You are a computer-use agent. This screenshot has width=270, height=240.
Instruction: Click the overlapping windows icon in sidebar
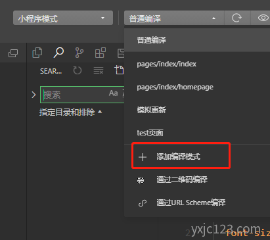[13, 53]
